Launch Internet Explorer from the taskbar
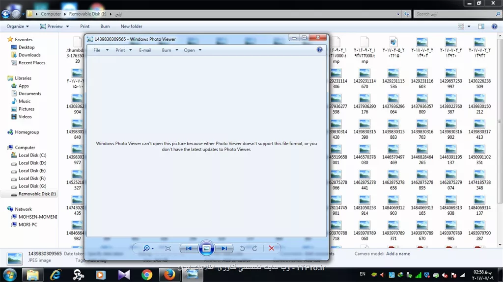Viewport: 503px width, 282px height. [x=56, y=275]
